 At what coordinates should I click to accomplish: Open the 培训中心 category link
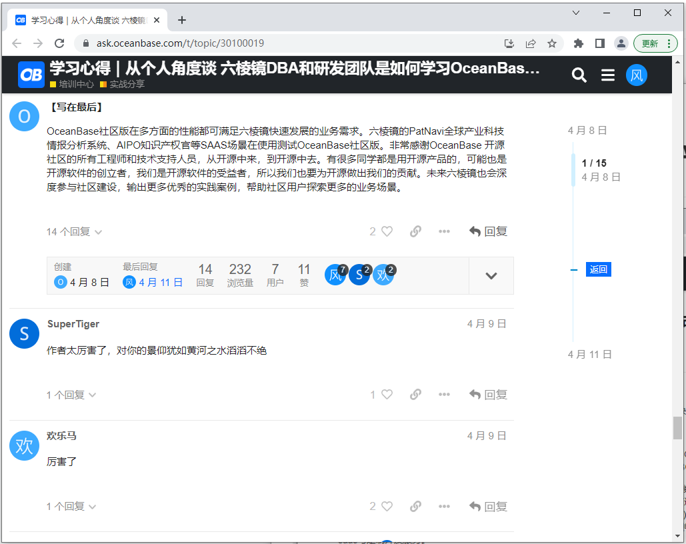point(72,84)
